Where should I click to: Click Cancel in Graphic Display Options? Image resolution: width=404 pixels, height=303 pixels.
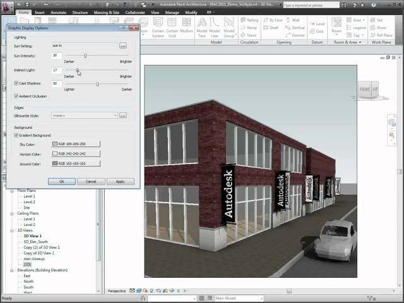(x=91, y=181)
